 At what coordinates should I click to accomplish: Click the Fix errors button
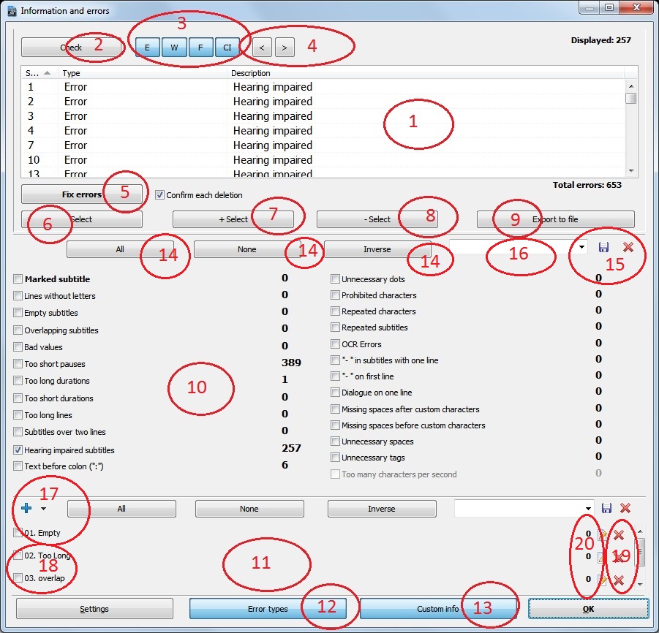(x=80, y=195)
